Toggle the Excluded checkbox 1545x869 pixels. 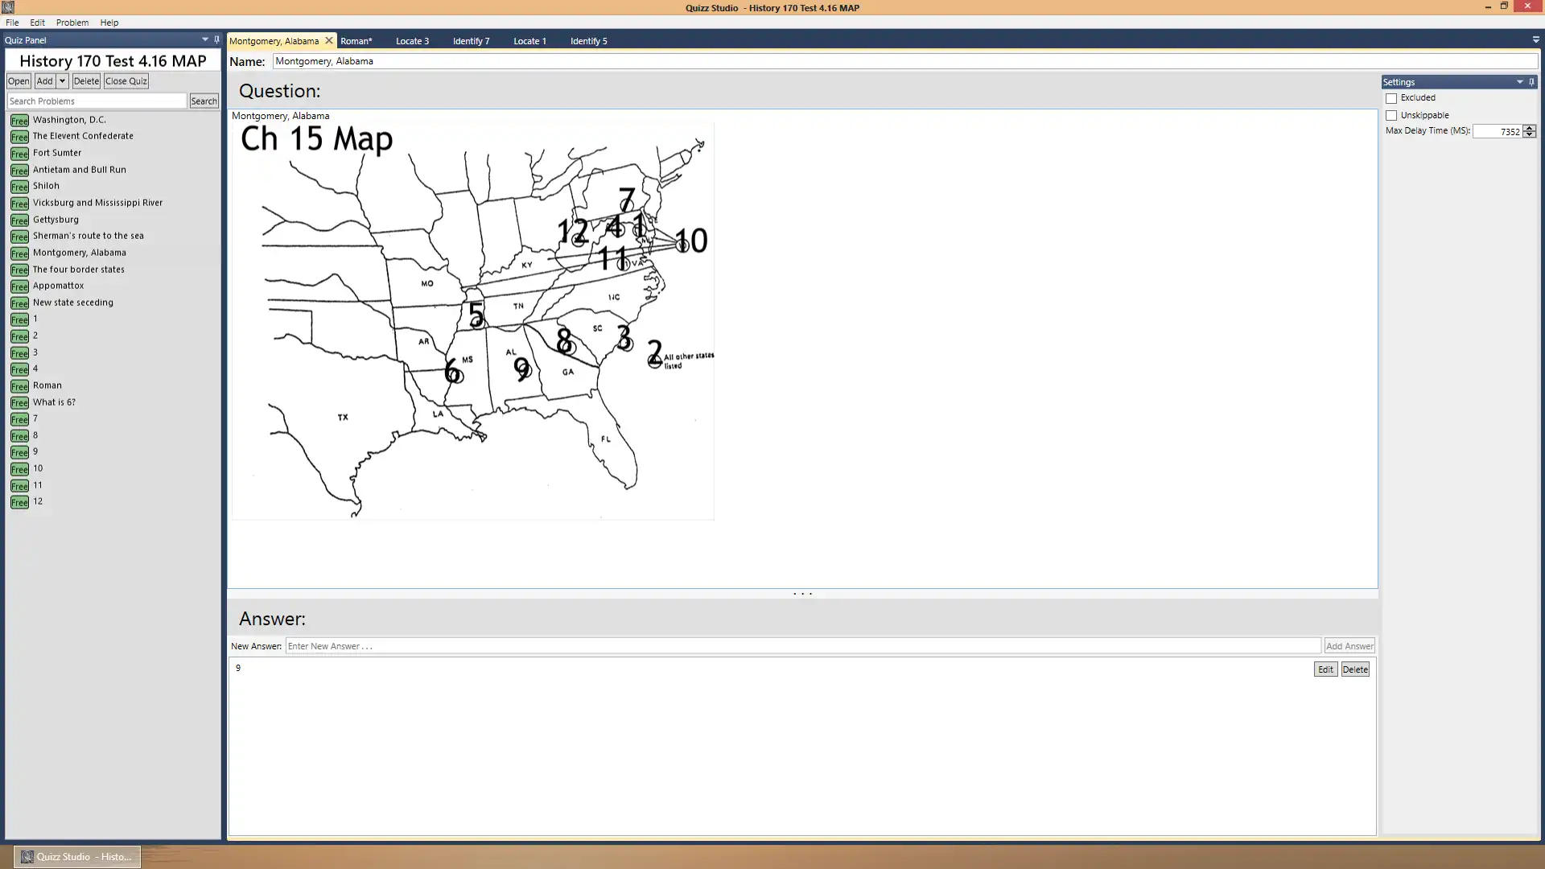tap(1391, 97)
